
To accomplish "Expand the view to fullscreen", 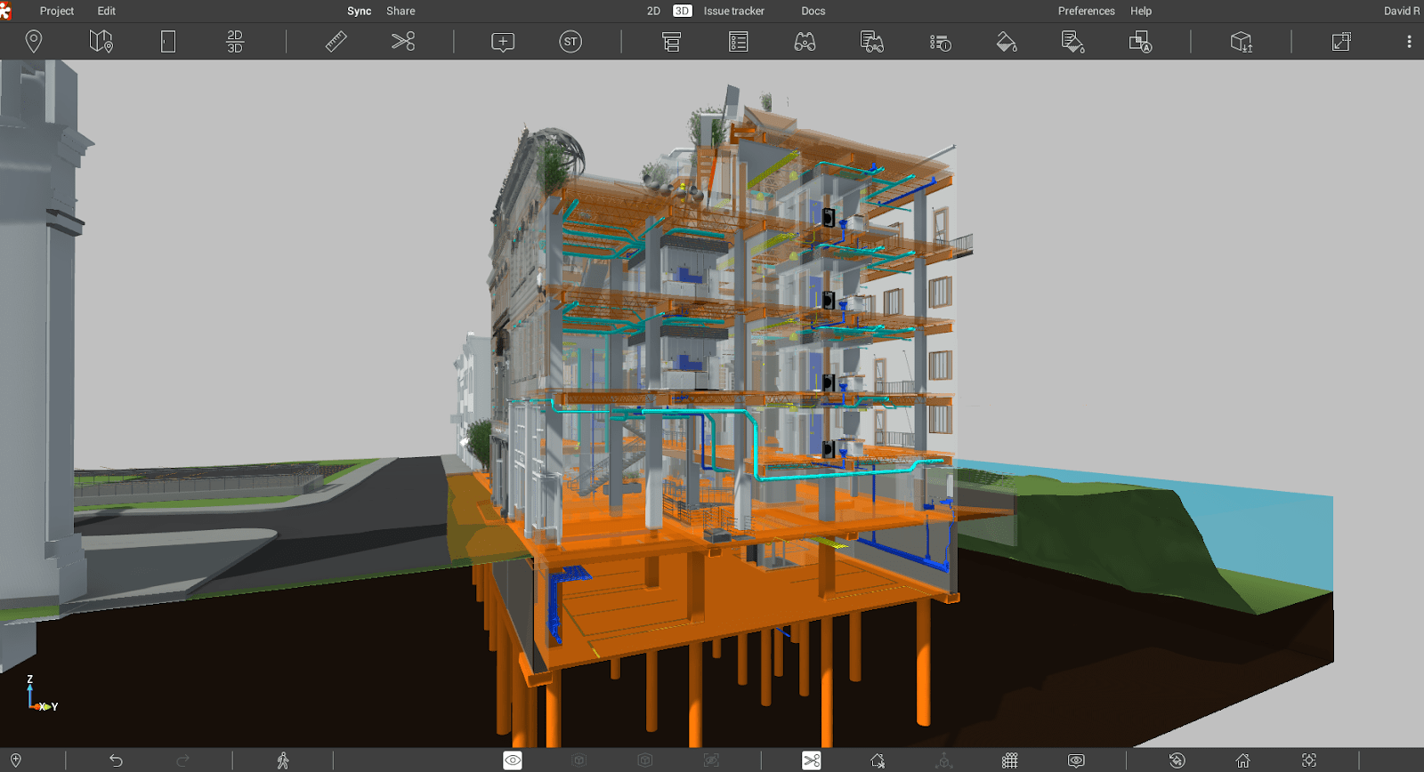I will click(x=1341, y=42).
